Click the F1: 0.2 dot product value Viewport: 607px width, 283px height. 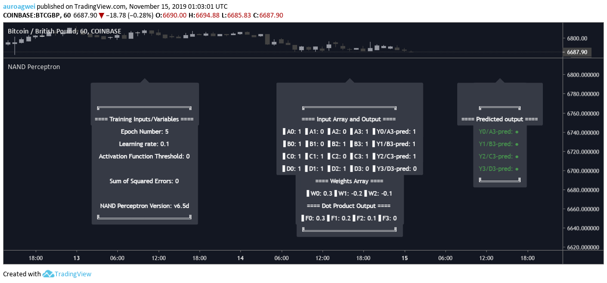(x=340, y=218)
